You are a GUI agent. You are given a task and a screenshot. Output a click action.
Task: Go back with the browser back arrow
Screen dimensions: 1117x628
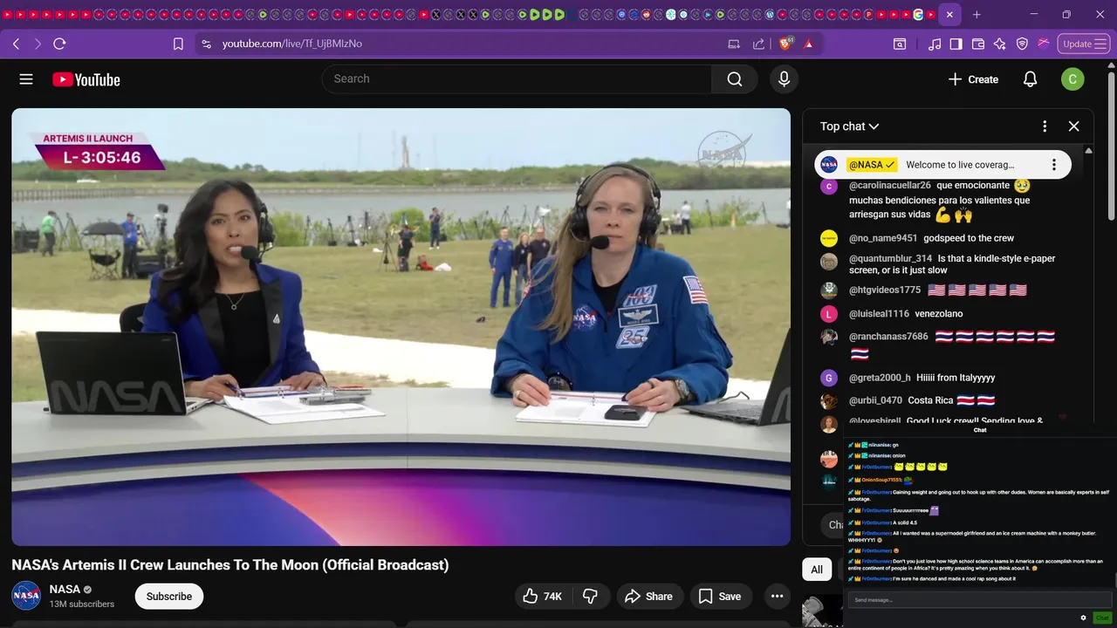click(x=16, y=44)
